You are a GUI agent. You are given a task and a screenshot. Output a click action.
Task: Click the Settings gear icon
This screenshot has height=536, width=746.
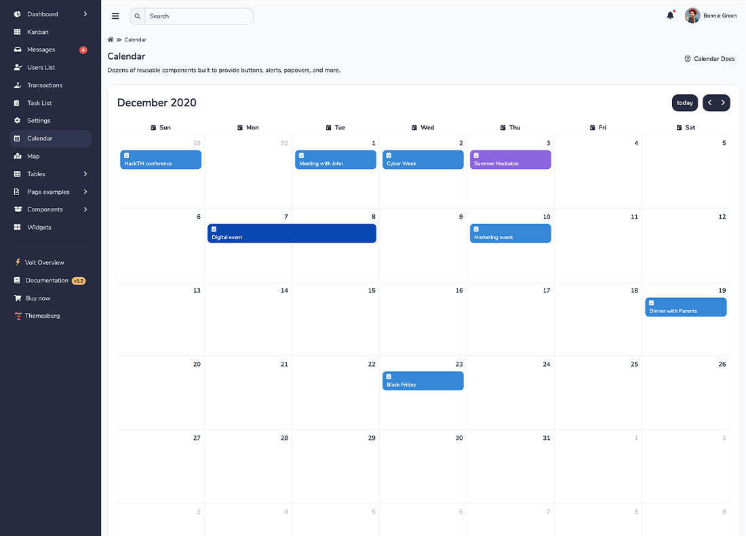[18, 121]
